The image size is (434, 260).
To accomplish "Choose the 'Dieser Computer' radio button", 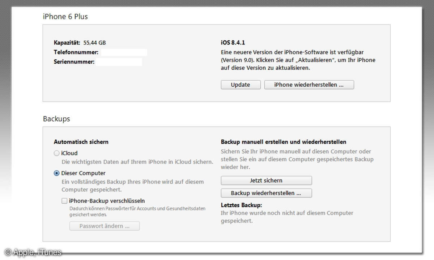I will pos(57,173).
